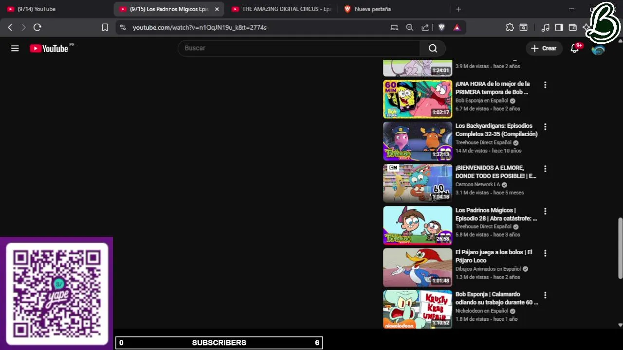Click channel name 'Bob Esponja en Español'
Image resolution: width=623 pixels, height=350 pixels.
[481, 101]
